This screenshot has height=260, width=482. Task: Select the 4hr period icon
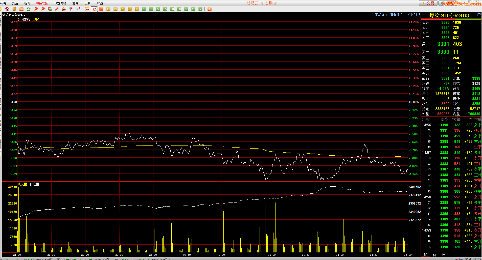click(193, 9)
